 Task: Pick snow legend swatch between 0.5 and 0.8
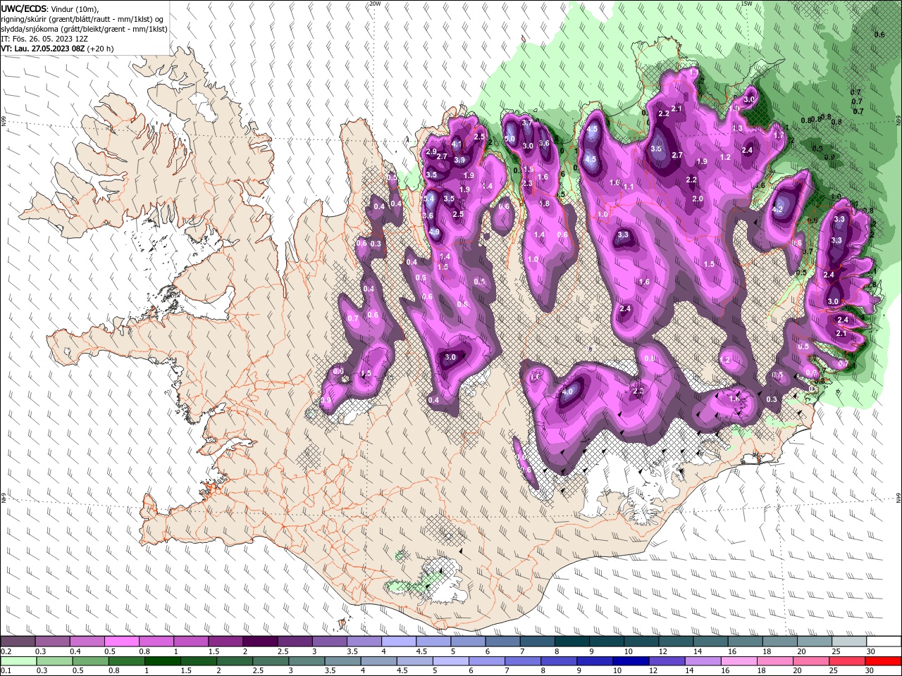tap(121, 641)
